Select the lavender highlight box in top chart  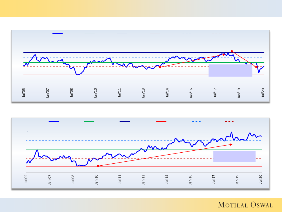click(x=230, y=70)
